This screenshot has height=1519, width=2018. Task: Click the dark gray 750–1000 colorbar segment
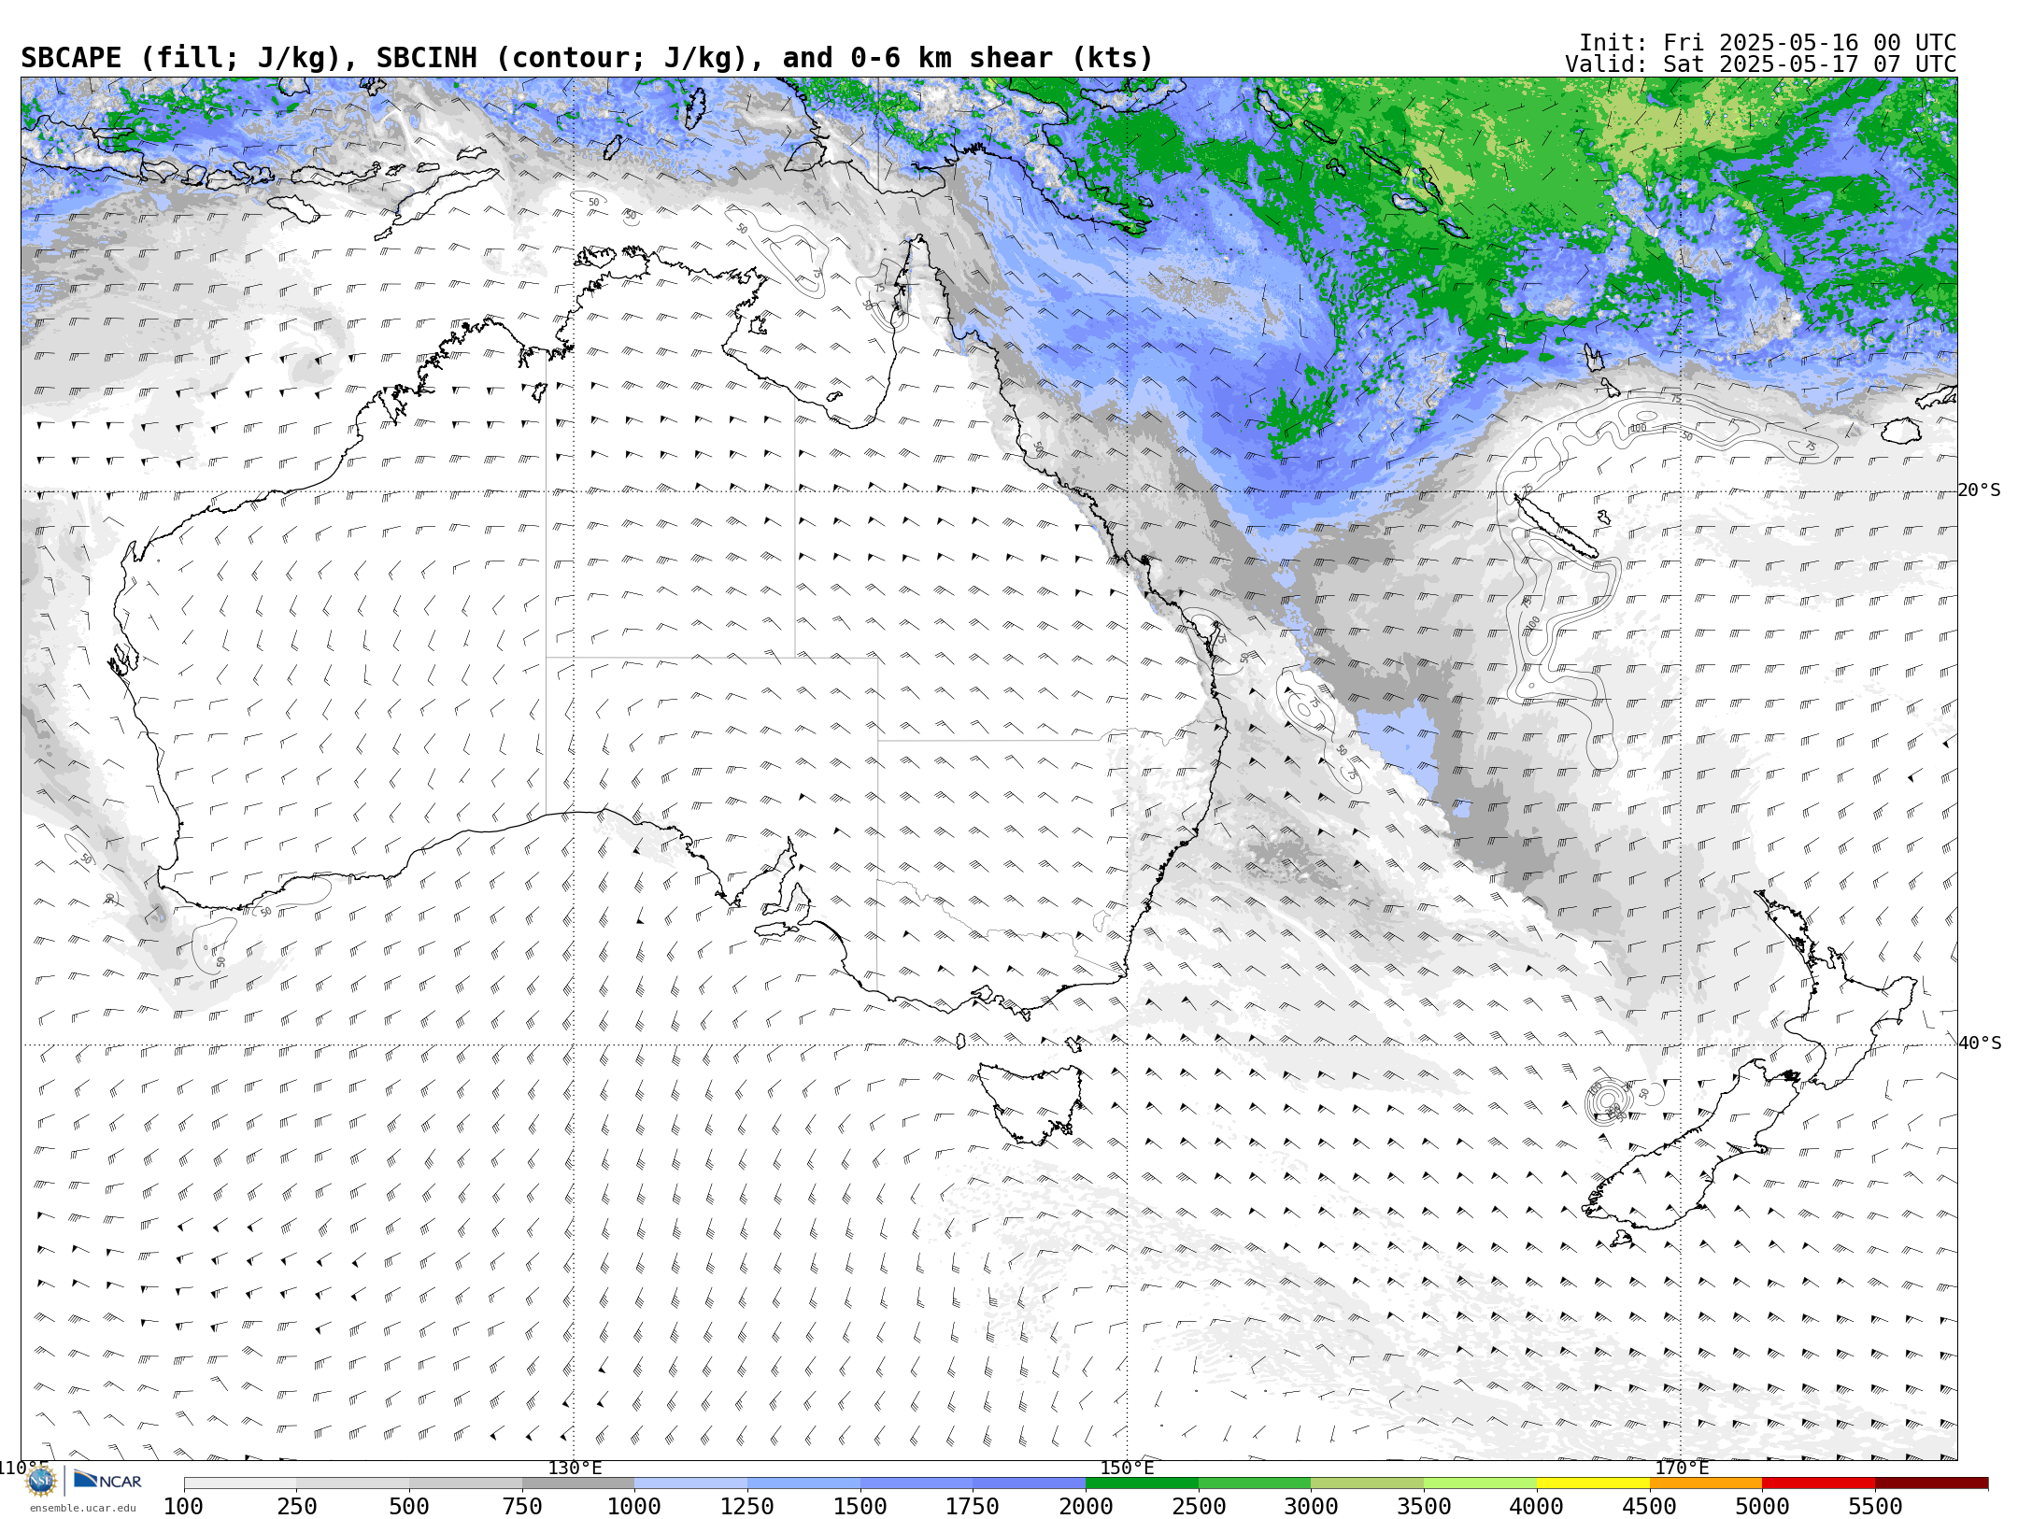[x=578, y=1484]
